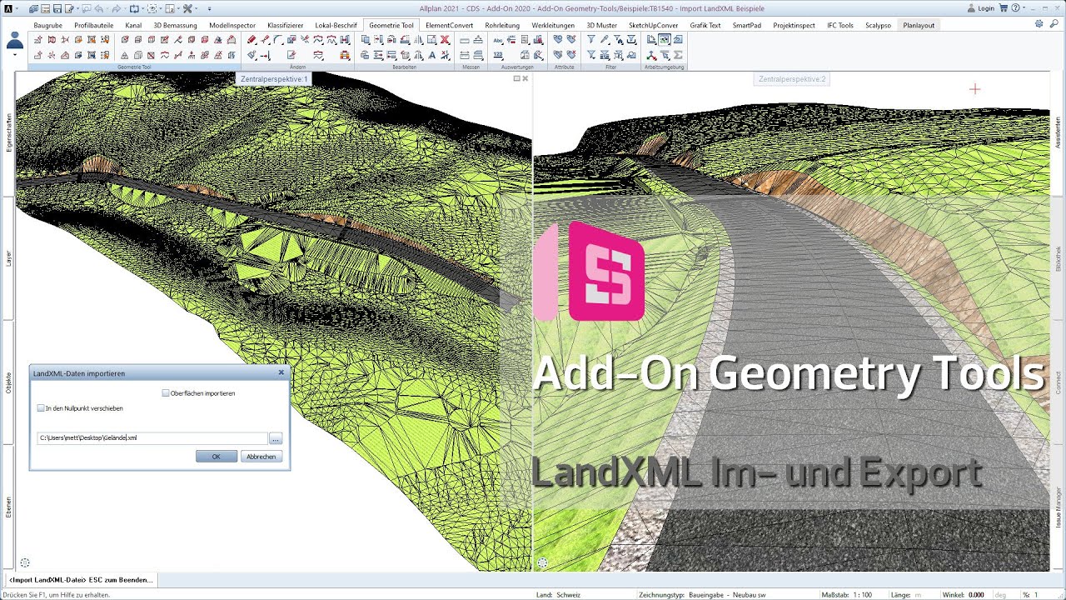Enable Oberflächen importieren checkbox
The height and width of the screenshot is (600, 1066).
166,393
